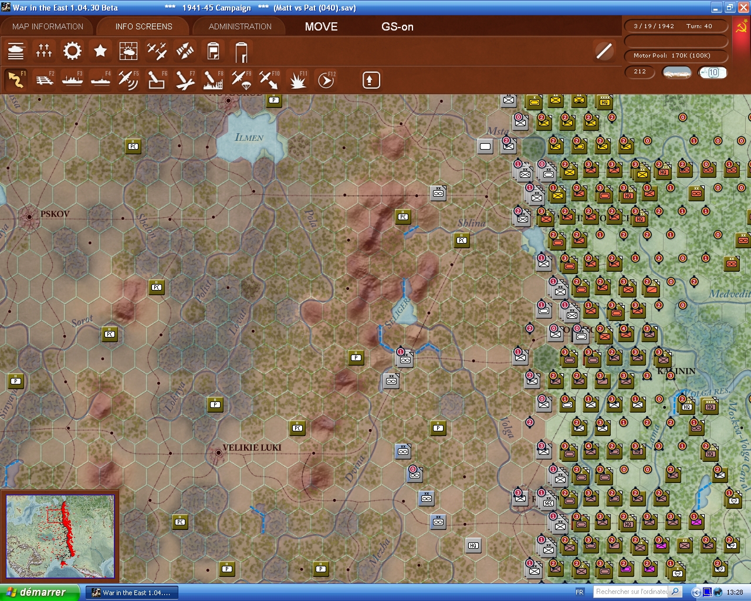Image resolution: width=751 pixels, height=601 pixels.
Task: Select the blank white counter near Msta
Action: pyautogui.click(x=485, y=146)
